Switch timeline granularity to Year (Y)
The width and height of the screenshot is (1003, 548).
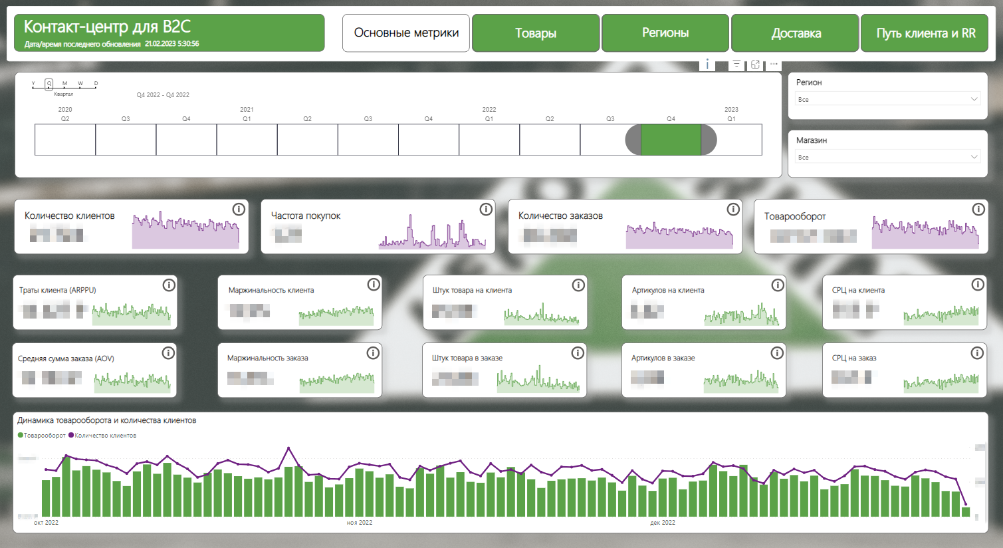(x=33, y=84)
